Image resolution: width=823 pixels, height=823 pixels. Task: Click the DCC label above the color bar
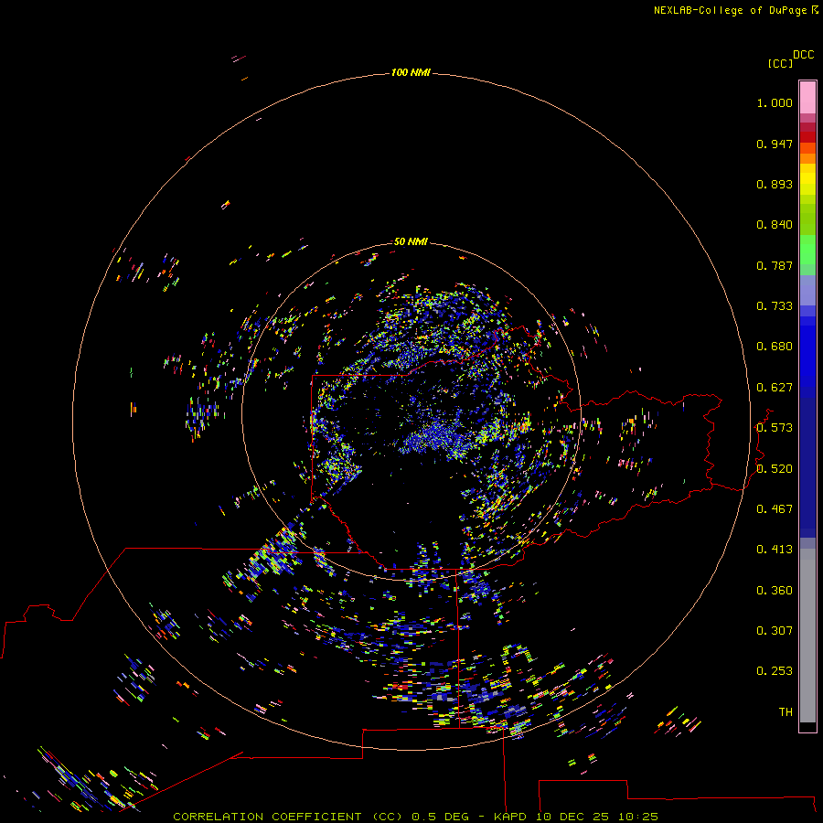click(803, 55)
